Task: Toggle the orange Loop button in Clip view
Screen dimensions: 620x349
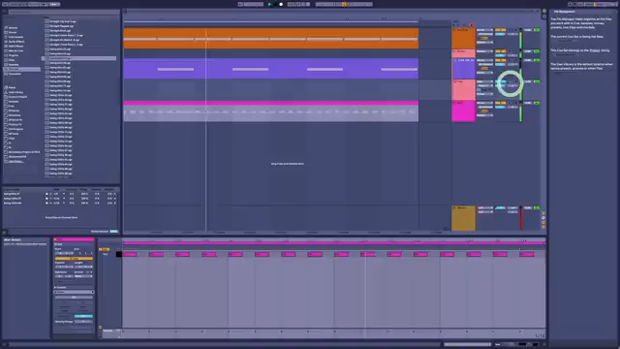Action: pos(74,259)
